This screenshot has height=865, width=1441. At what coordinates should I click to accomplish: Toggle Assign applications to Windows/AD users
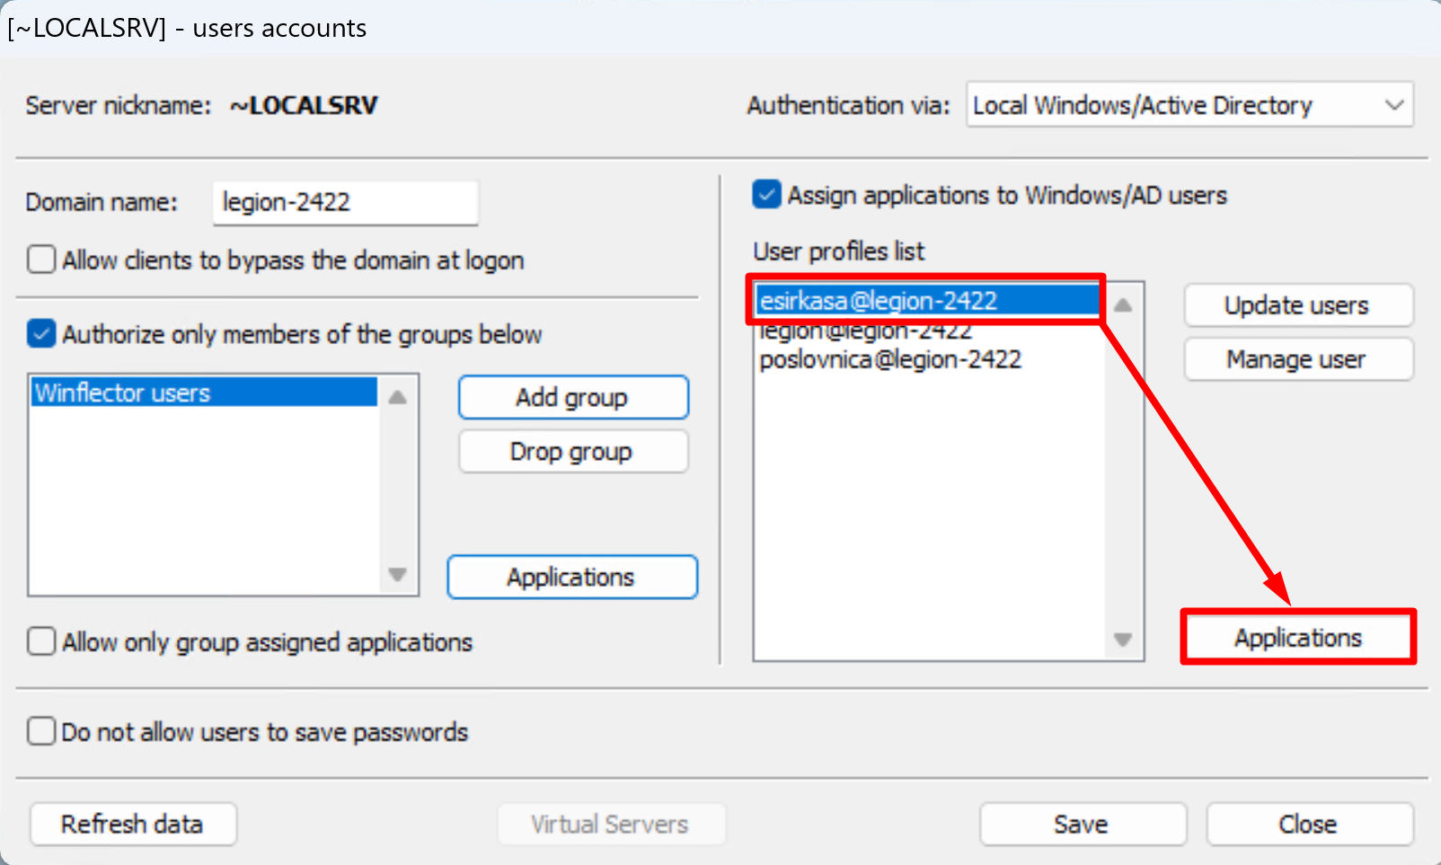(x=766, y=195)
